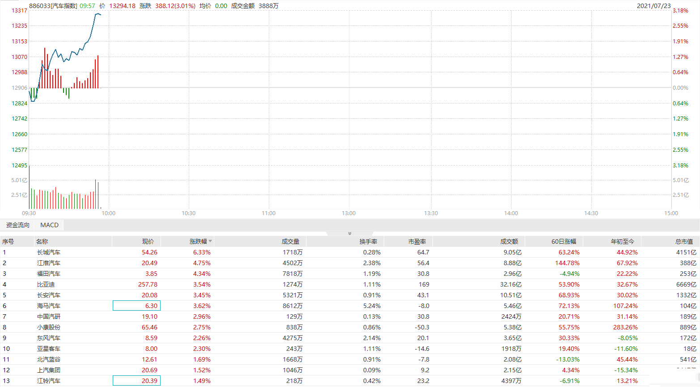Image resolution: width=700 pixels, height=387 pixels.
Task: Click the 6.33% change value
Action: 202,252
